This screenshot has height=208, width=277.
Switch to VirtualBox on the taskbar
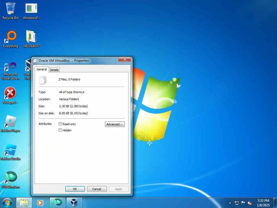(74, 203)
